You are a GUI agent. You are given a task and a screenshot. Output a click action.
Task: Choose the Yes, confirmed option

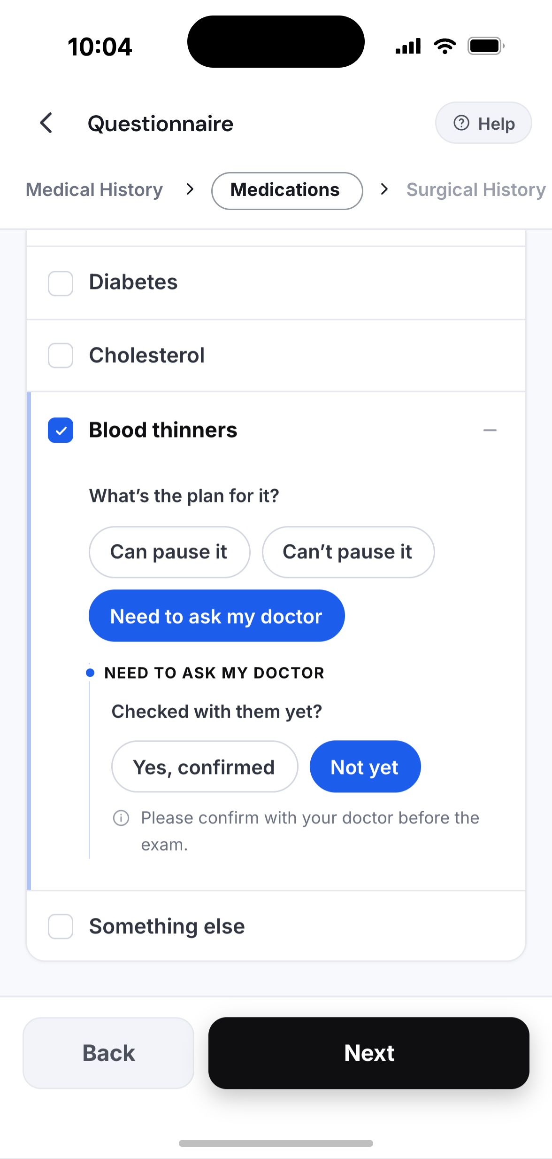[205, 767]
